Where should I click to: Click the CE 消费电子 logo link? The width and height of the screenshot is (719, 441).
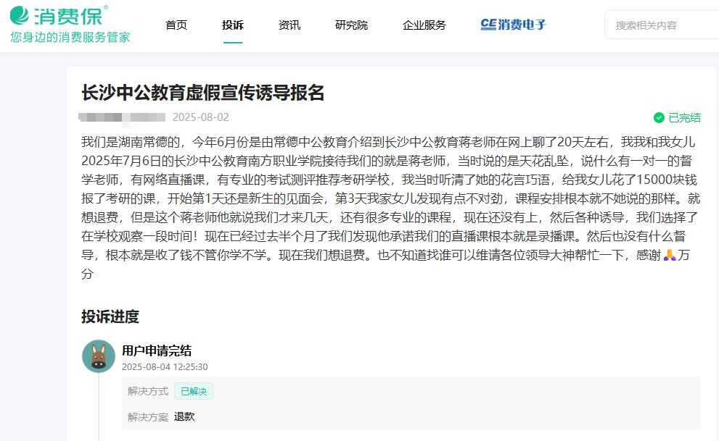513,25
